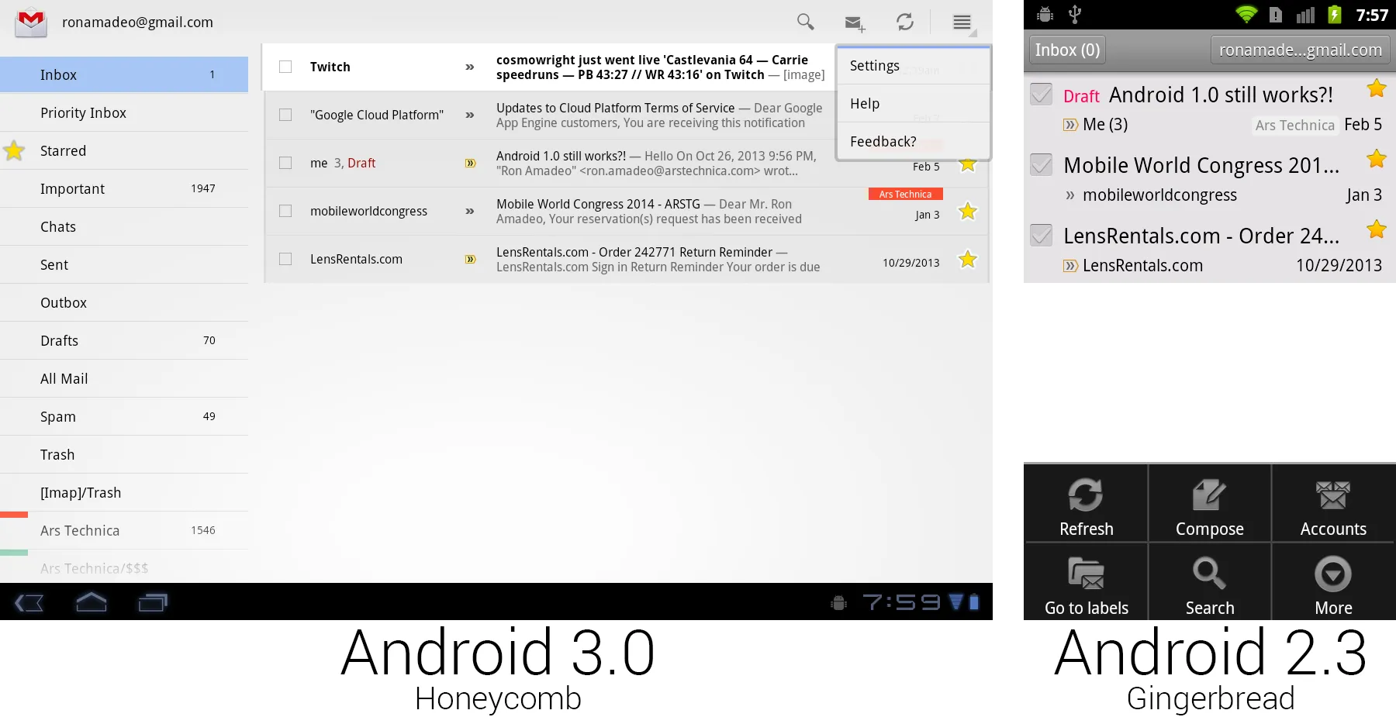Expand the Me (3) thread chevron in Gingerbread
Screen dimensions: 1396x717
(1069, 123)
